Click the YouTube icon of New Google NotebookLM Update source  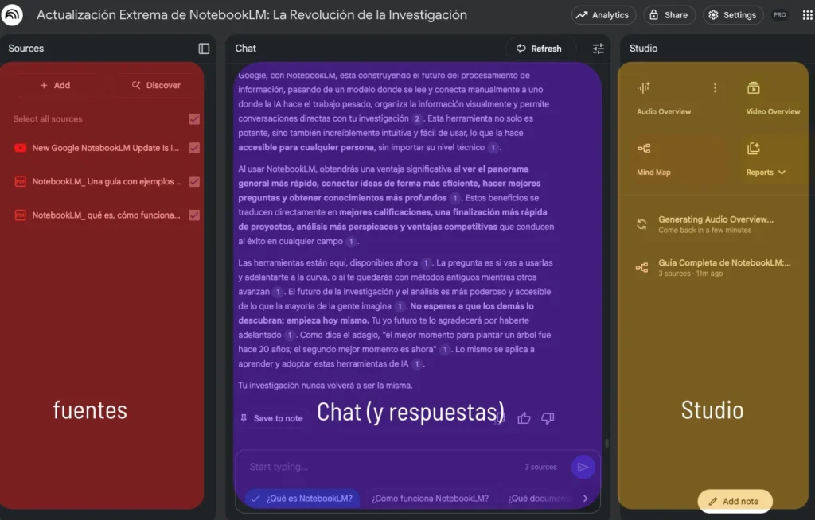point(20,148)
